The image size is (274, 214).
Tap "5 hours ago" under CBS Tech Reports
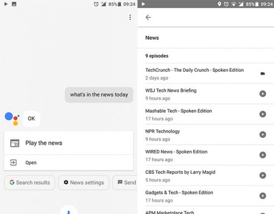158,180
